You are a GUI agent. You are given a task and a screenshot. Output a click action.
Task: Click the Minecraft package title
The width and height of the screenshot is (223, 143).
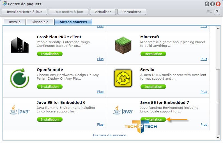point(150,37)
